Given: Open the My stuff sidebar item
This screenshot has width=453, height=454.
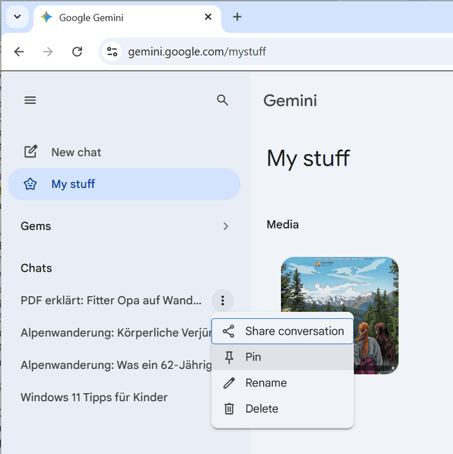Looking at the screenshot, I should [x=124, y=184].
